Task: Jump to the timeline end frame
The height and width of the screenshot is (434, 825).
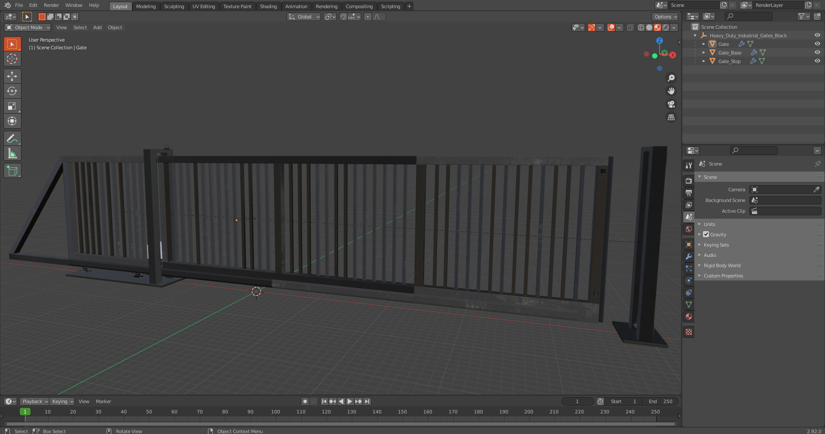Action: (367, 401)
